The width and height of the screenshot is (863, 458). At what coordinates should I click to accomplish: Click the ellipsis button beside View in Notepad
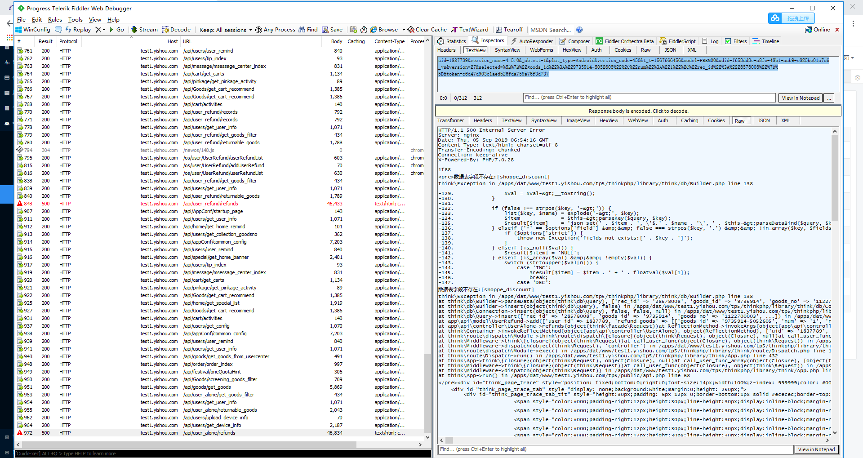[x=829, y=98]
